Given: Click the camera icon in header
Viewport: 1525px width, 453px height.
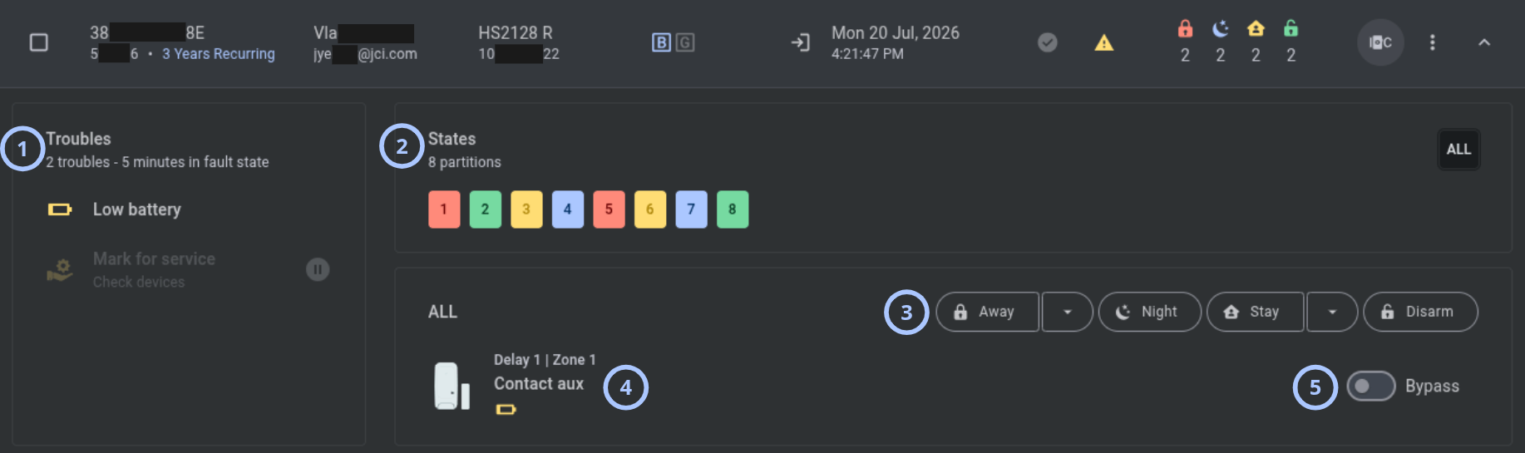Looking at the screenshot, I should pos(1380,42).
